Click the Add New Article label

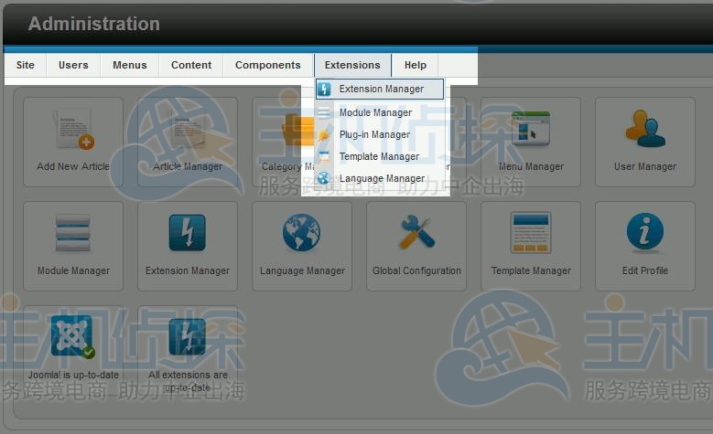(x=73, y=166)
